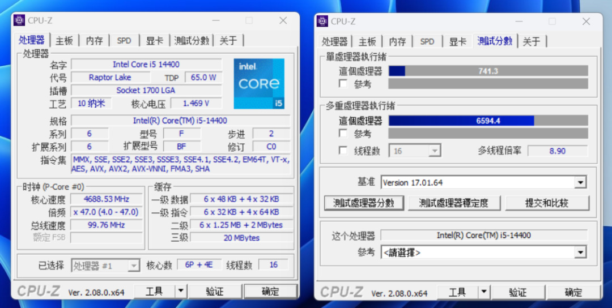The height and width of the screenshot is (308, 612).
Task: Tick the 线程数 checkbox
Action: tap(343, 151)
